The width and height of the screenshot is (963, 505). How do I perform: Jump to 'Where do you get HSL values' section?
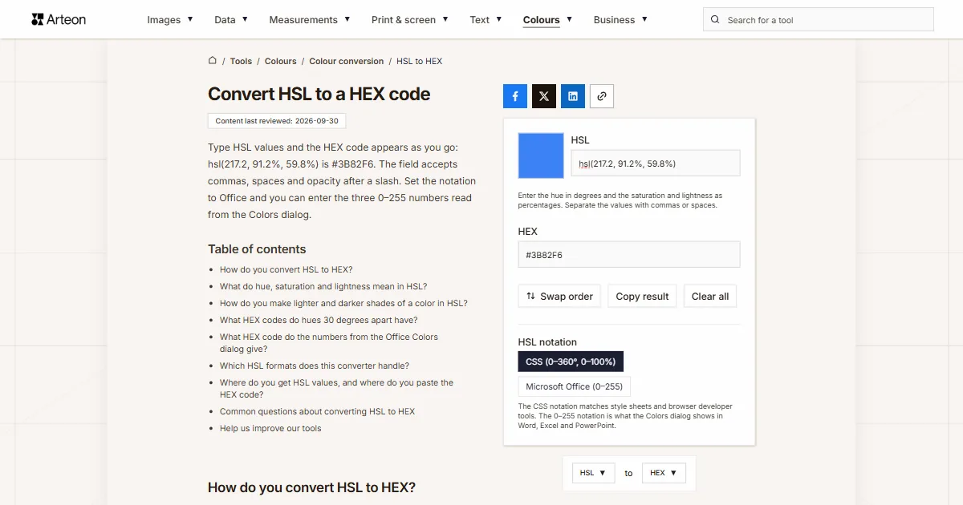(x=336, y=389)
